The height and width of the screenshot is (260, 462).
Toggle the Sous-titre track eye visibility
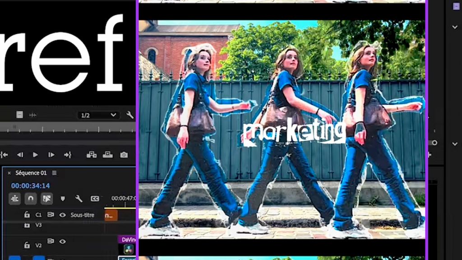point(63,215)
